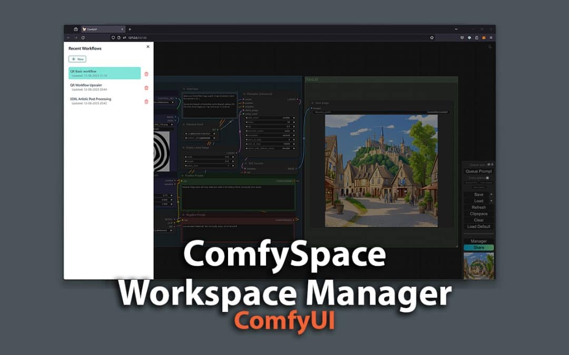Expand the Save options arrow
This screenshot has width=569, height=355.
pos(492,195)
